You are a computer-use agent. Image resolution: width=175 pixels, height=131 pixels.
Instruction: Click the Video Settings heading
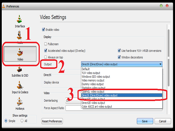coord(53,17)
